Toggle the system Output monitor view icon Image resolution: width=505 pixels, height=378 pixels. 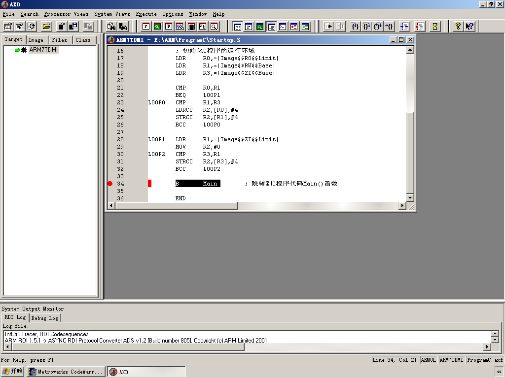pyautogui.click(x=272, y=27)
